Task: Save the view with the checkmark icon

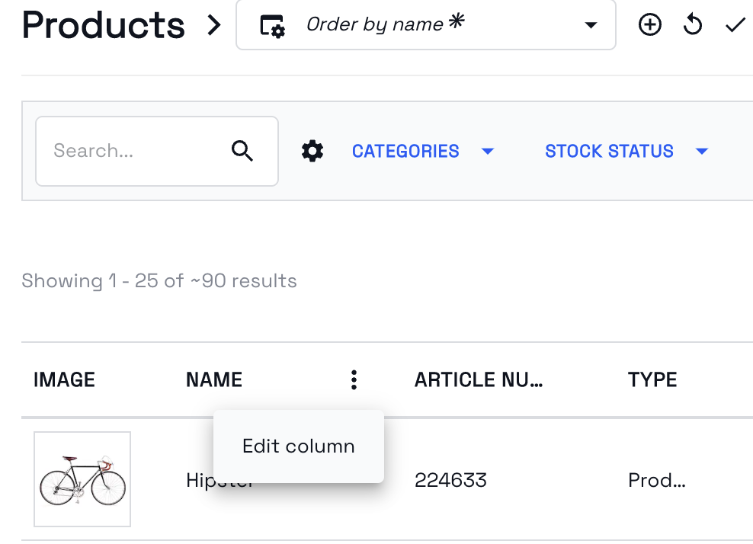Action: coord(735,25)
